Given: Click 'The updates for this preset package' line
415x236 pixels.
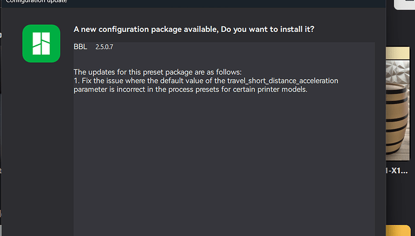Looking at the screenshot, I should pyautogui.click(x=158, y=72).
